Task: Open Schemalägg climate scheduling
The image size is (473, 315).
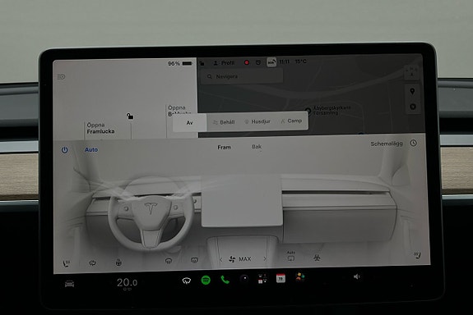Action: (387, 144)
